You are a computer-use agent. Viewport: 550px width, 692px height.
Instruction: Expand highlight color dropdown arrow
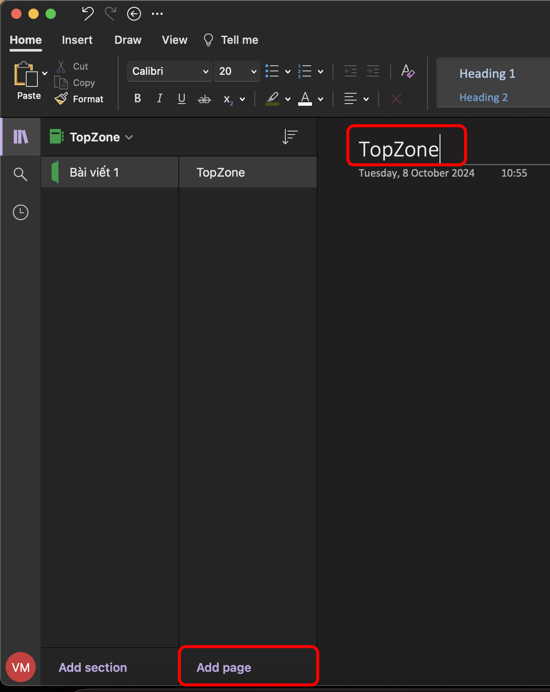pyautogui.click(x=288, y=99)
